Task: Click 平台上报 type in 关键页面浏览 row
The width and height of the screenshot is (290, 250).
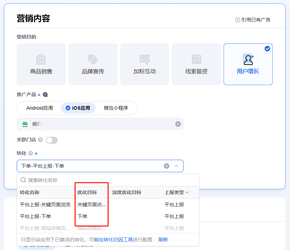Action: (x=174, y=205)
